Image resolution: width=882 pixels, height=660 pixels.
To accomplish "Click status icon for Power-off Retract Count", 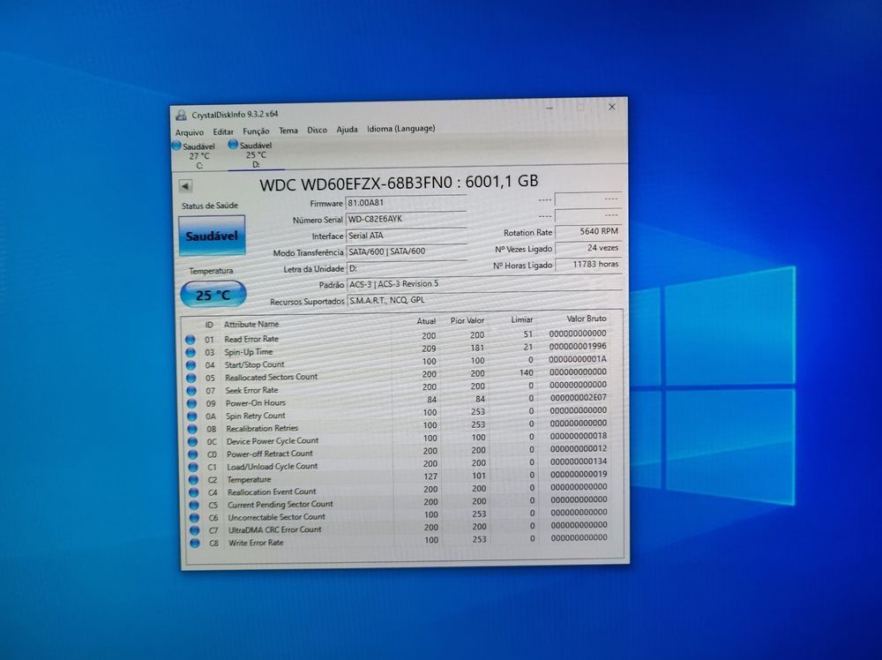I will (192, 454).
